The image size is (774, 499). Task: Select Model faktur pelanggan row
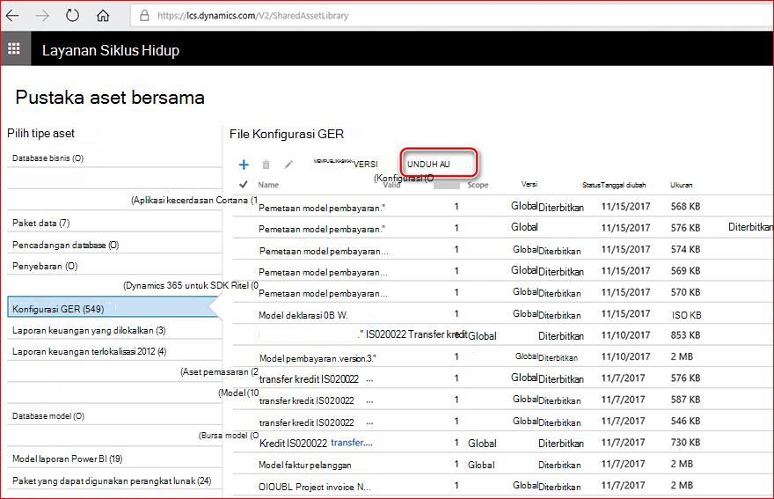(x=502, y=464)
